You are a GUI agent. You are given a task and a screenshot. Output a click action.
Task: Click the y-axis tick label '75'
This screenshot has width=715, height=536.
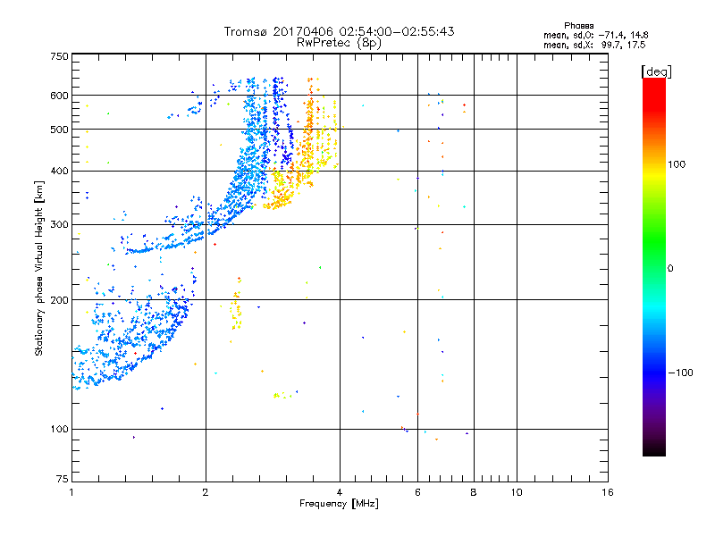[x=63, y=479]
